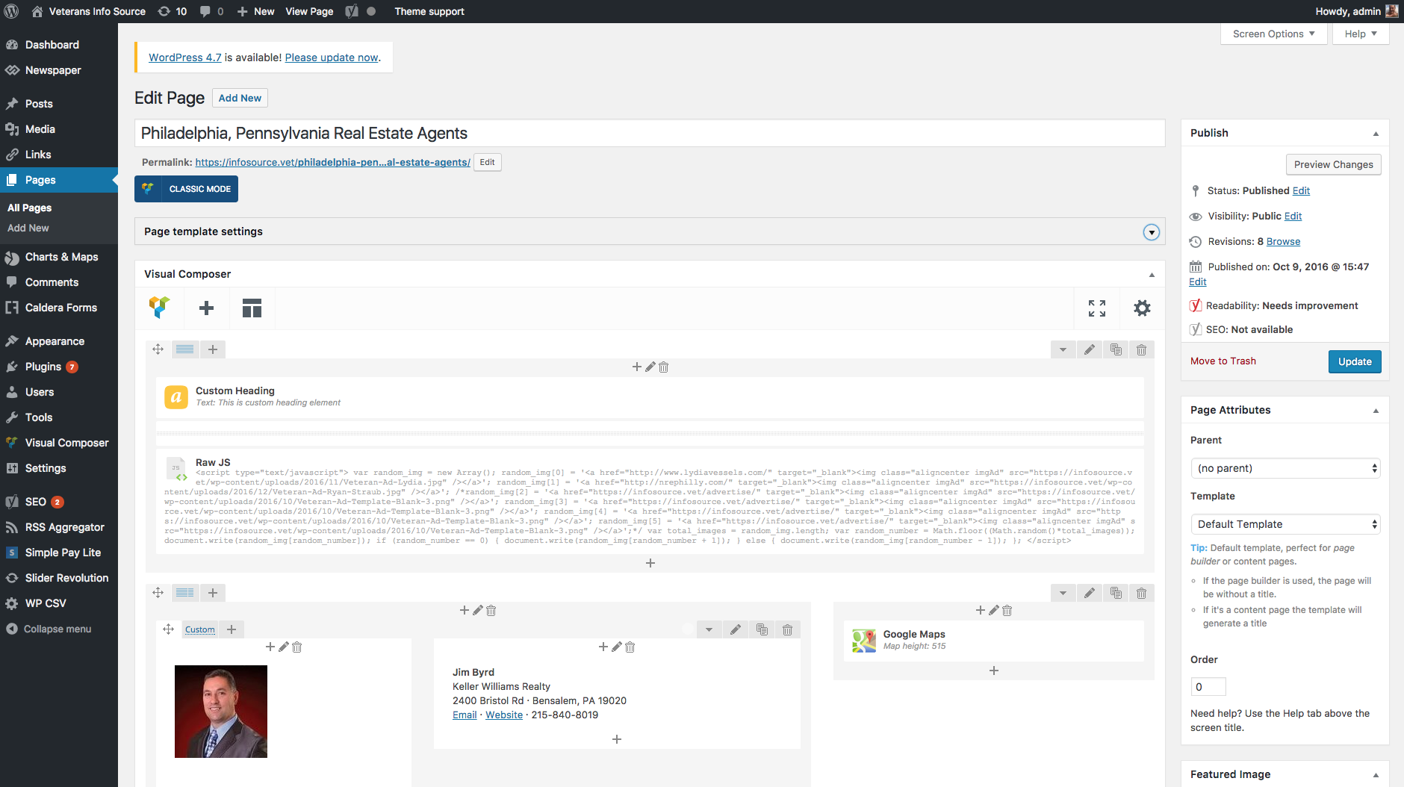
Task: Click the Preview Changes button
Action: click(x=1333, y=164)
